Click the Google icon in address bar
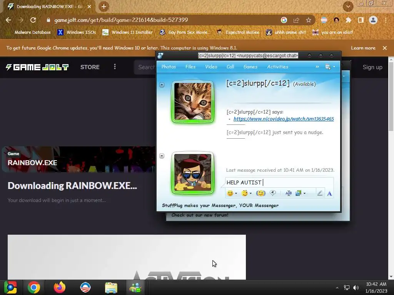This screenshot has width=394, height=295. click(x=284, y=20)
